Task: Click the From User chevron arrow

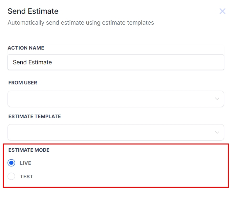Action: pos(217,99)
